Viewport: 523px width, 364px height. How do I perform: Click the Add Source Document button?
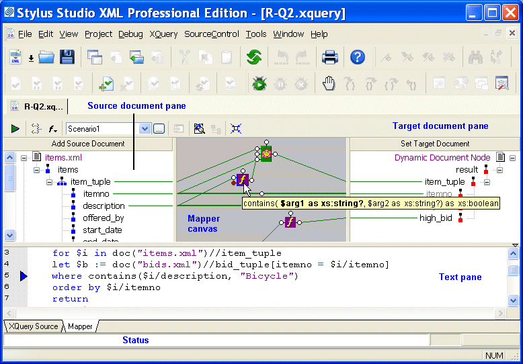coord(88,144)
